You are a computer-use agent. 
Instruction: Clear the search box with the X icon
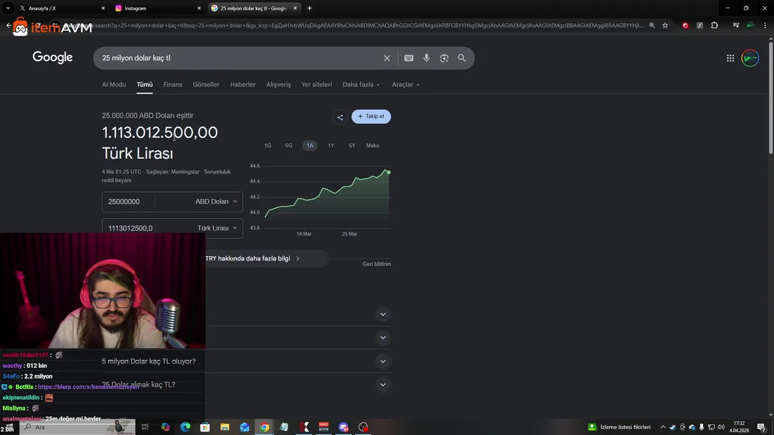(387, 58)
